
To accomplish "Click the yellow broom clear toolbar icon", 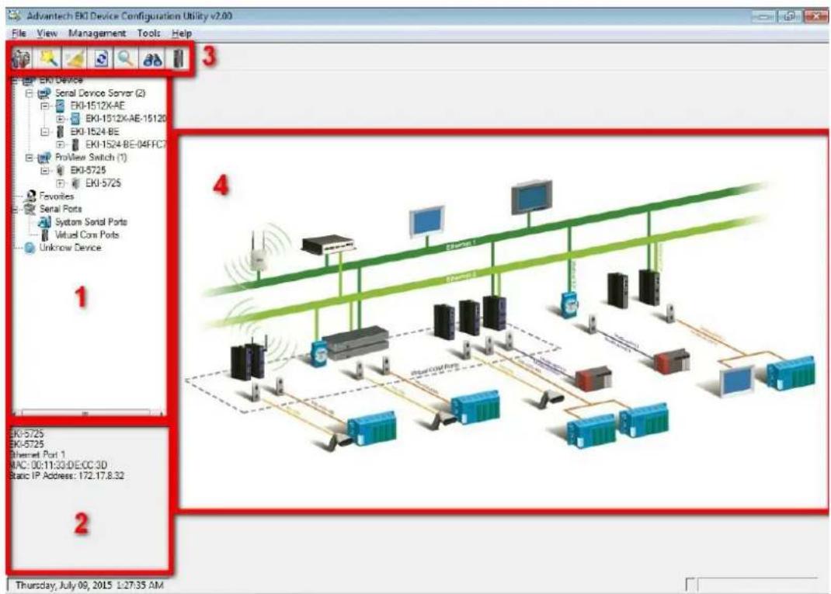I will (76, 58).
